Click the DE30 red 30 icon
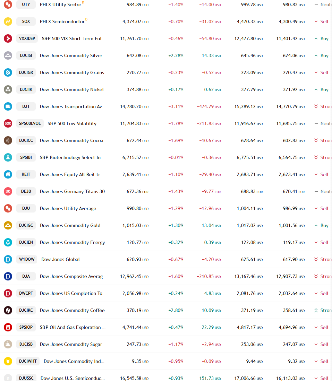332x381 pixels. [x=8, y=191]
